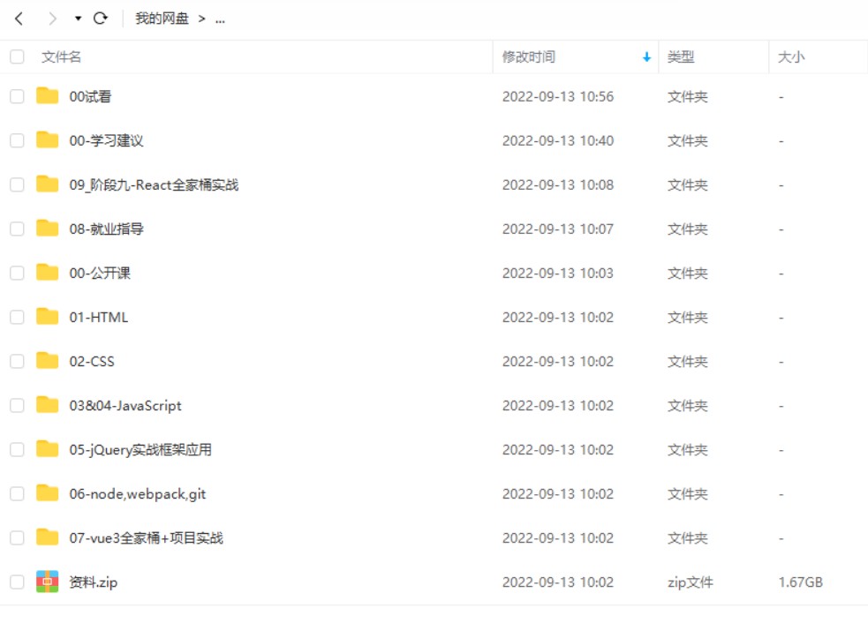This screenshot has height=623, width=868.
Task: Select the file name 00试看
Action: [90, 97]
